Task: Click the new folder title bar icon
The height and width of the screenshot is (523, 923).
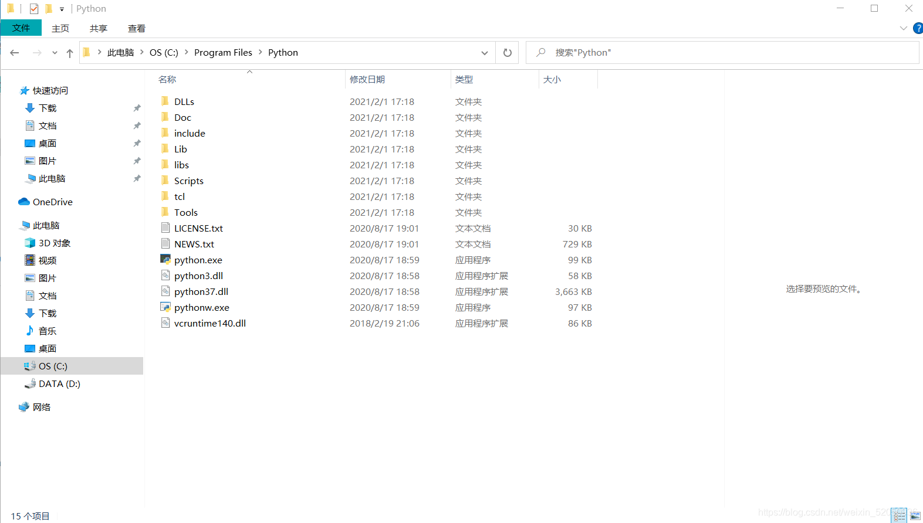Action: click(x=49, y=9)
